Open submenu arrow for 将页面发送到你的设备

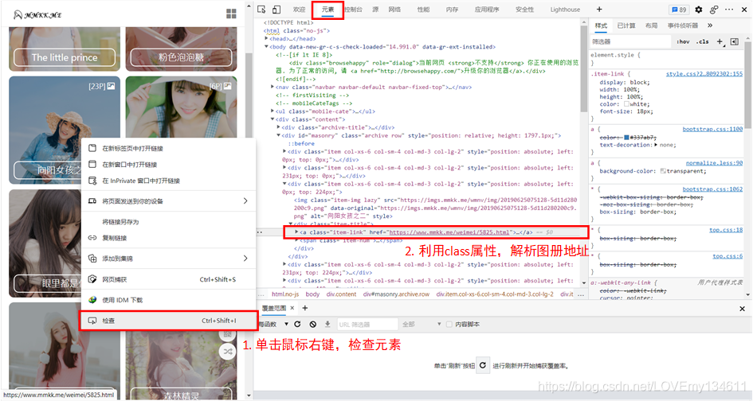[245, 201]
